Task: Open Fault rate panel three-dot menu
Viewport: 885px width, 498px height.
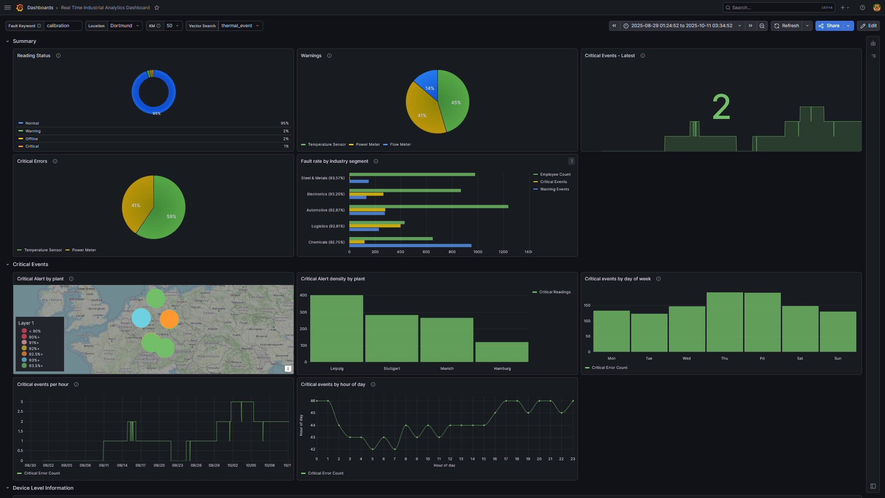Action: coord(572,161)
